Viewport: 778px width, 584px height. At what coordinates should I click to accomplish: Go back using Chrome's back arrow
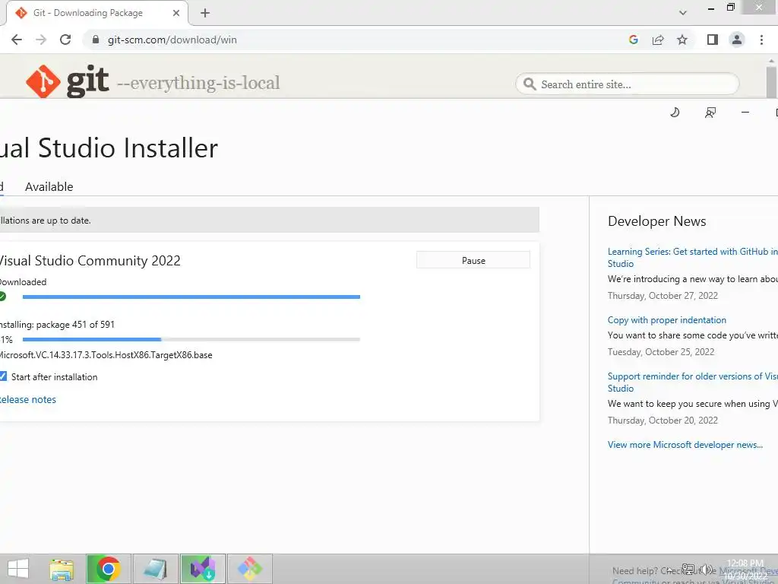[x=17, y=40]
